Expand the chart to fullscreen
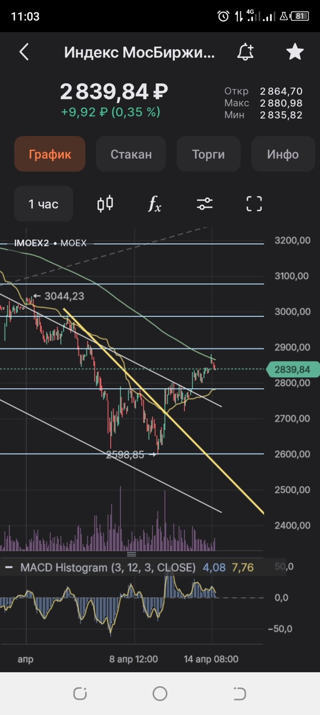 254,204
